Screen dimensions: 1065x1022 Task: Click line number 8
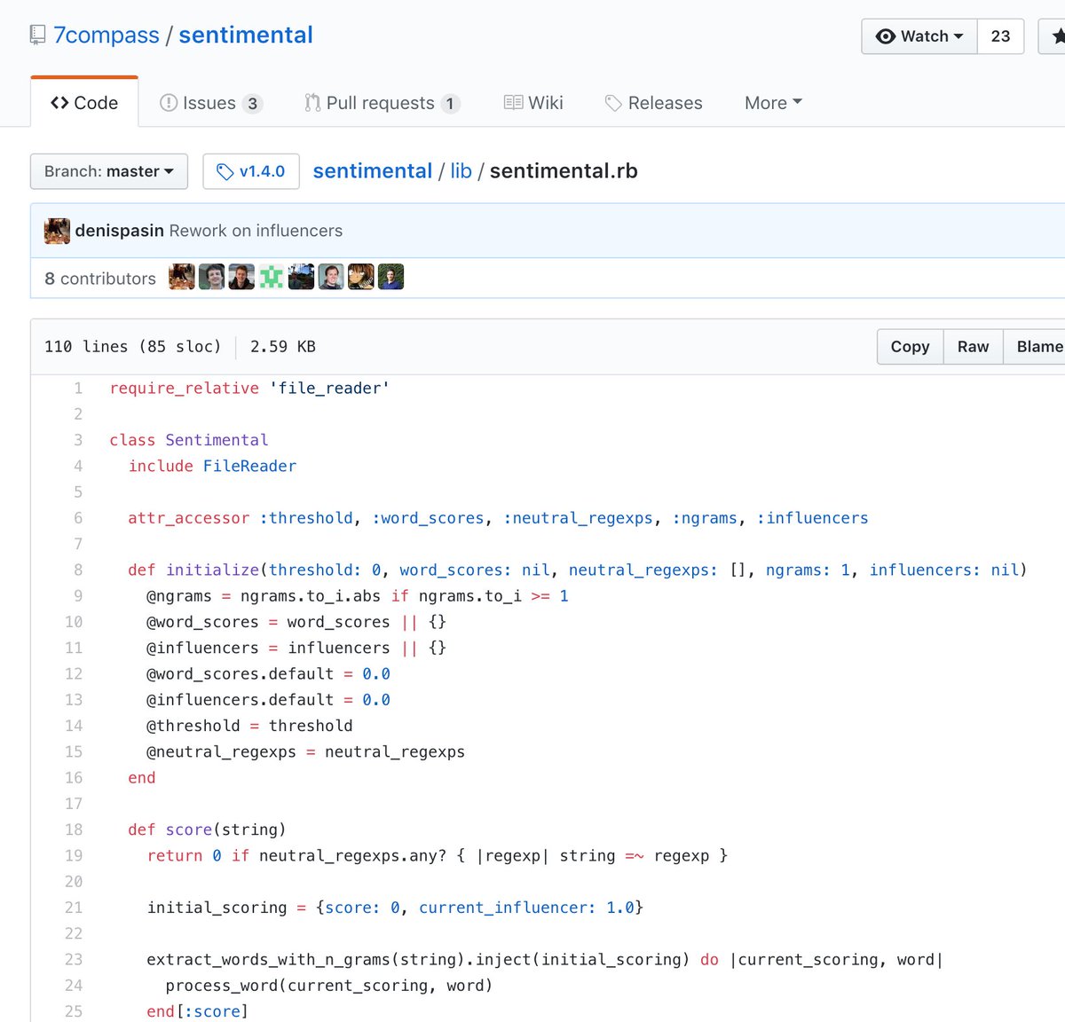coord(78,570)
